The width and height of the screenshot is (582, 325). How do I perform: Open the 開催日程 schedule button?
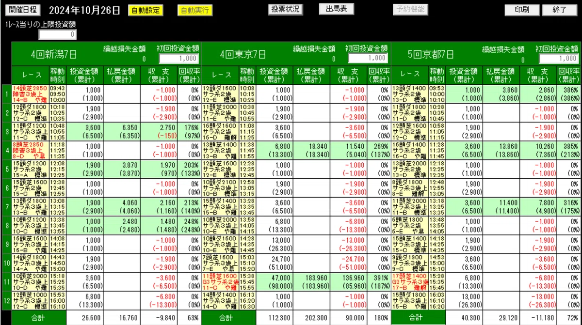(23, 10)
